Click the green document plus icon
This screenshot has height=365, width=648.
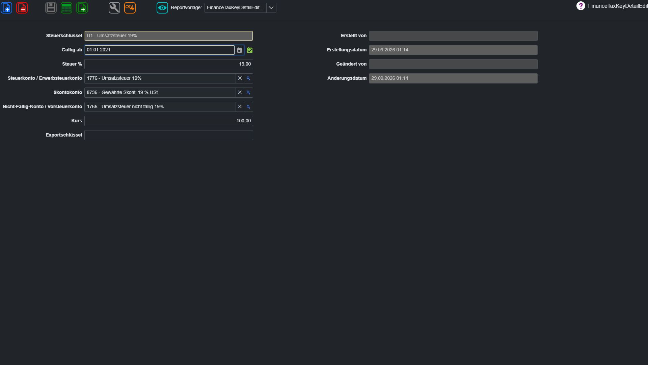82,7
